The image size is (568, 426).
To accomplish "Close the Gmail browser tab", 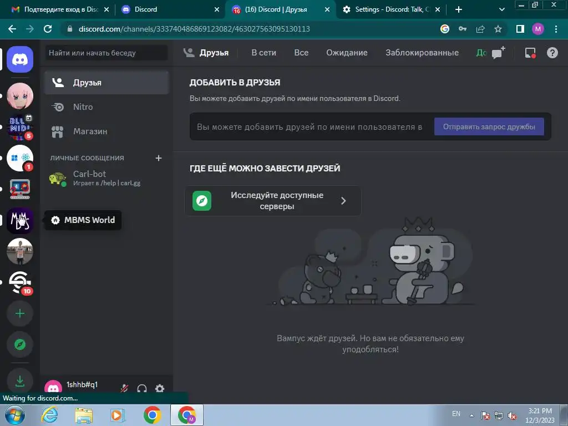I will (x=106, y=10).
